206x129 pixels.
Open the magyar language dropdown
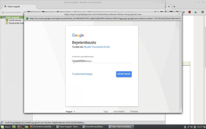[x=70, y=111]
